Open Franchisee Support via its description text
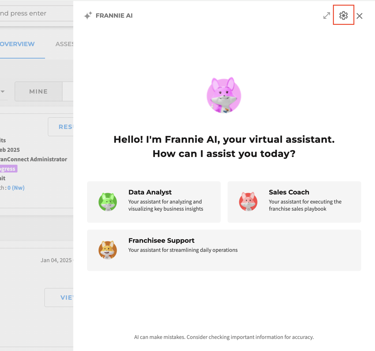The width and height of the screenshot is (375, 351). (x=183, y=250)
